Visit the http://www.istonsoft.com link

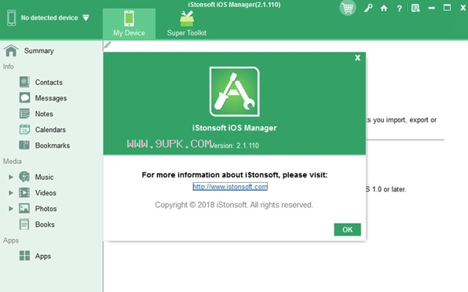point(230,187)
